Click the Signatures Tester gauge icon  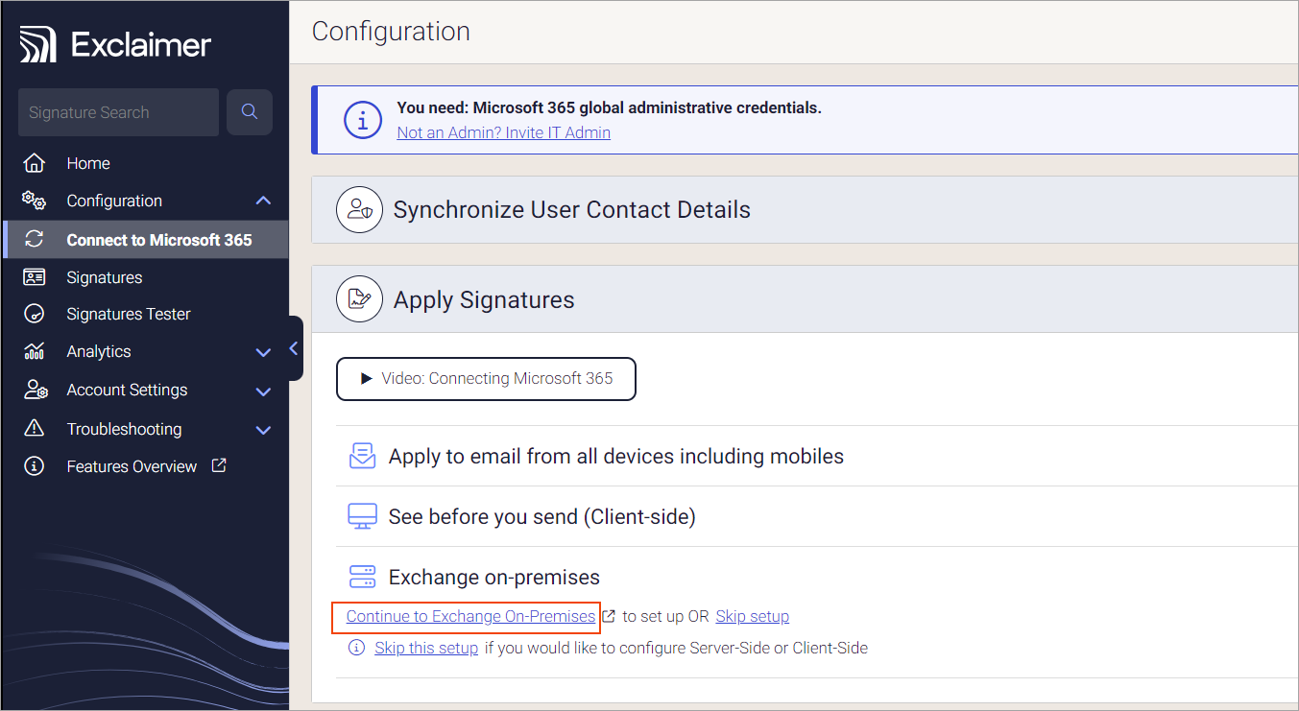[34, 314]
